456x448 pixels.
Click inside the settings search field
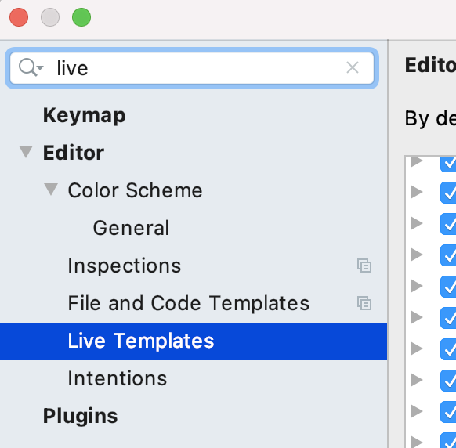tap(192, 68)
